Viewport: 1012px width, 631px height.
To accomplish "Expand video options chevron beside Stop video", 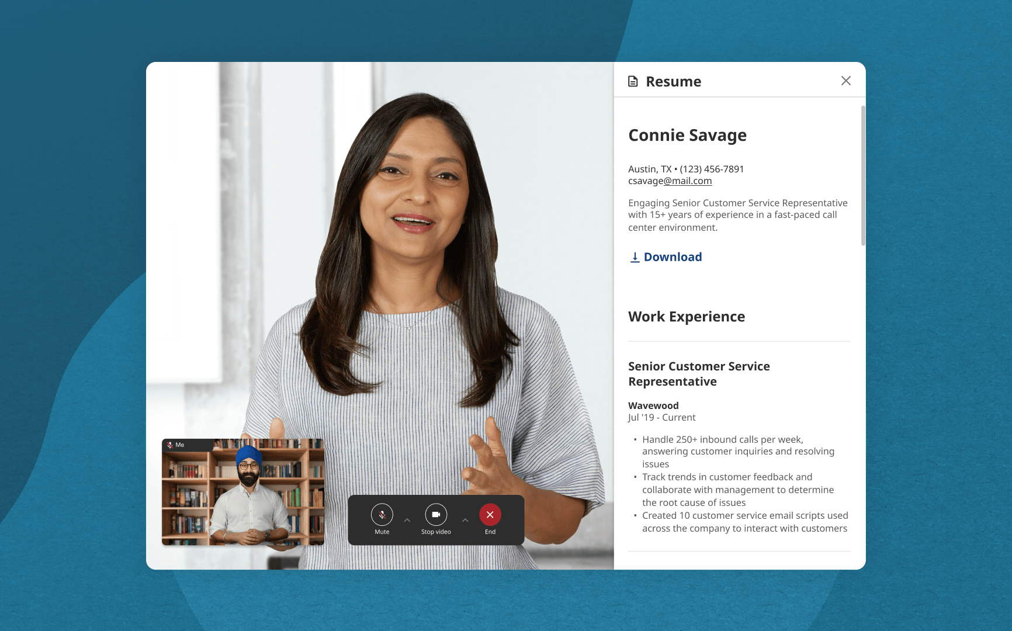I will (465, 520).
